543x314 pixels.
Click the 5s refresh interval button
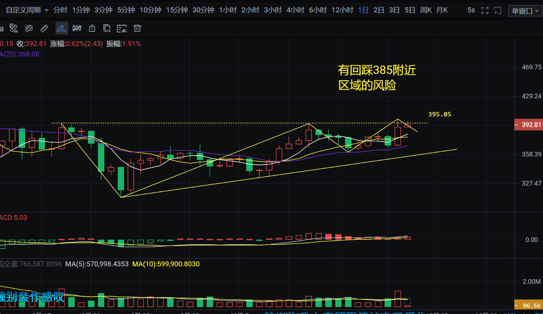click(471, 10)
